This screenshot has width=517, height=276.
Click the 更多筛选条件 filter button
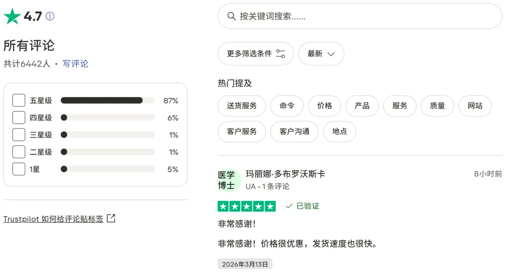(x=256, y=53)
